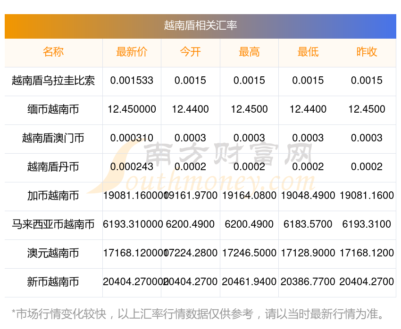The image size is (401, 329).
Task: Click the 澳元越南币 row name
Action: pos(53,253)
